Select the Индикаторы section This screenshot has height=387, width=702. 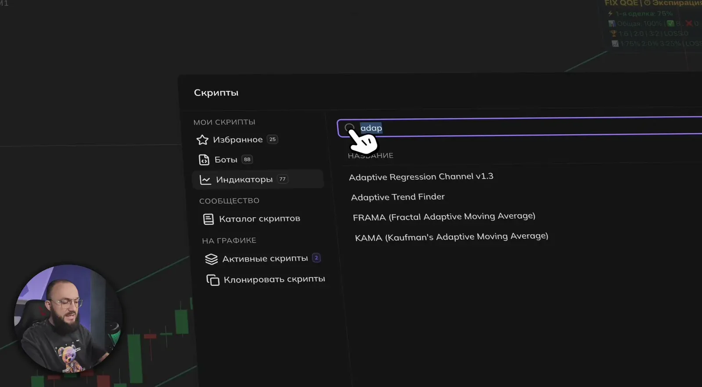[x=258, y=179]
